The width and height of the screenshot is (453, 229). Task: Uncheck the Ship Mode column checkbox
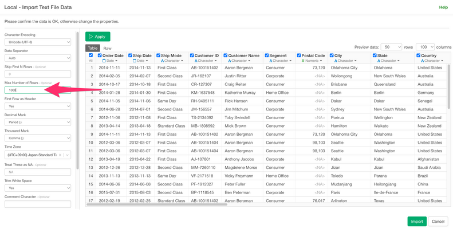[x=158, y=56]
